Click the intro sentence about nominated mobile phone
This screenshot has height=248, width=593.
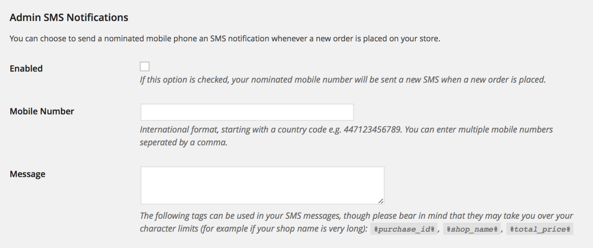click(x=225, y=39)
